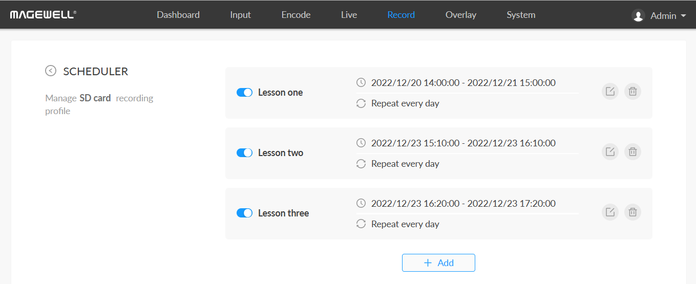Screen dimensions: 696x284
Task: Switch to the Encode tab
Action: tap(296, 15)
